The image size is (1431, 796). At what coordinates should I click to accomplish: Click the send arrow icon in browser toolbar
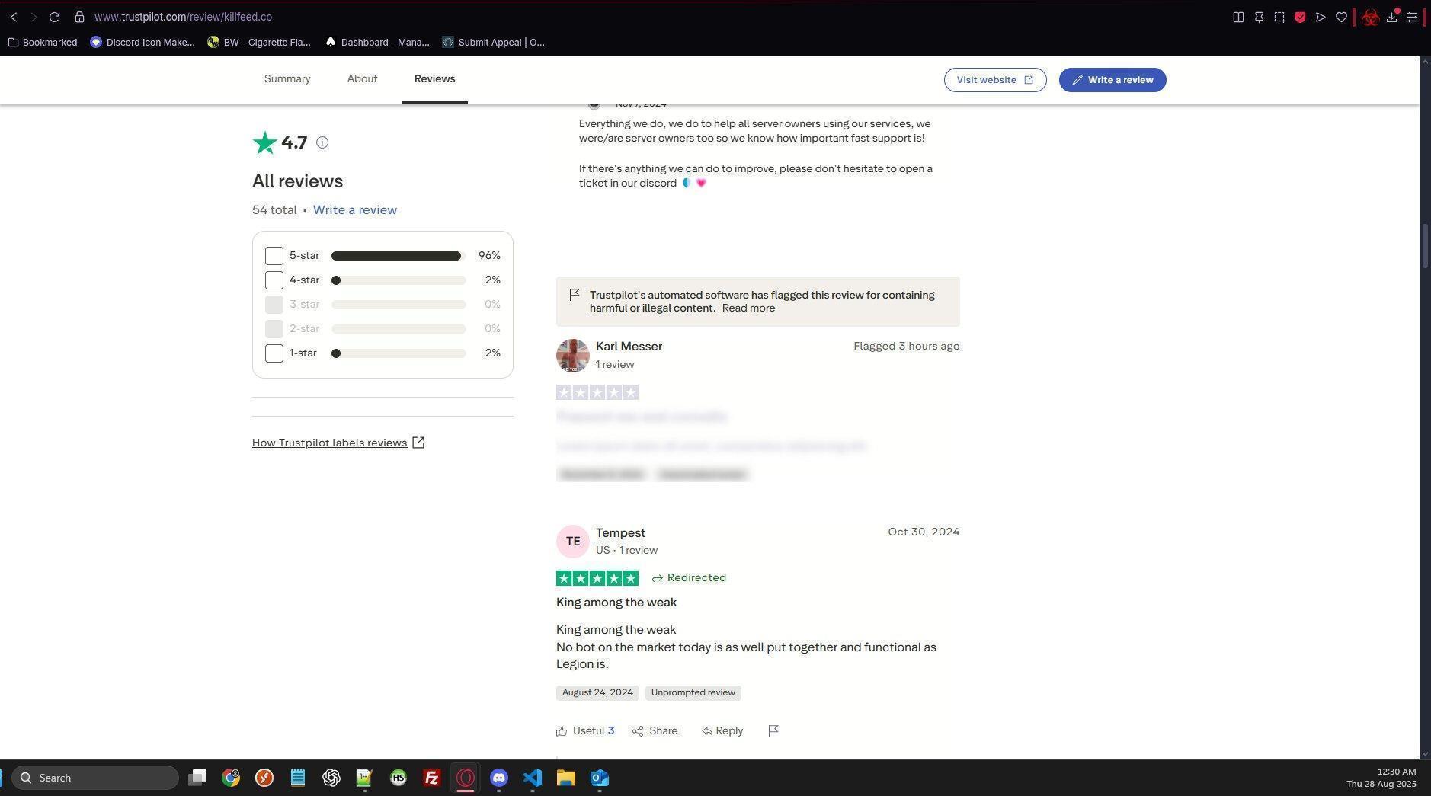[x=1321, y=17]
